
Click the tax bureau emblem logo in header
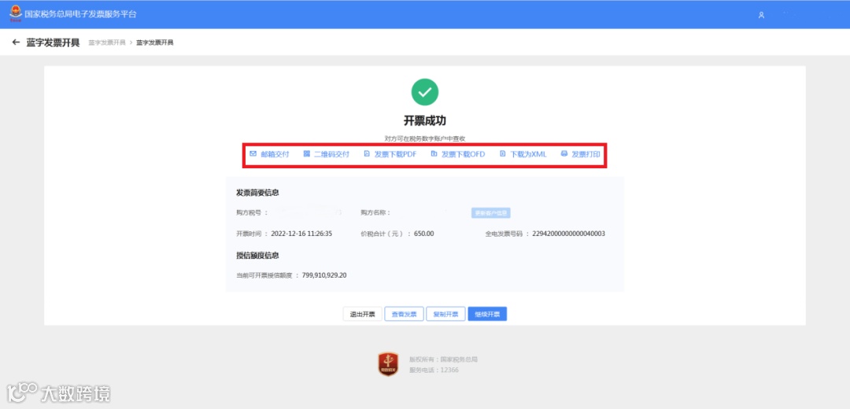16,14
